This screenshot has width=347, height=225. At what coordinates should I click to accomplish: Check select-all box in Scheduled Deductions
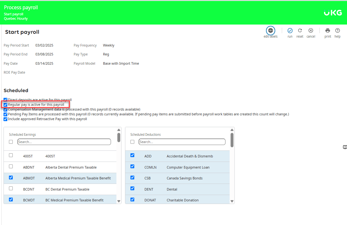tap(132, 142)
